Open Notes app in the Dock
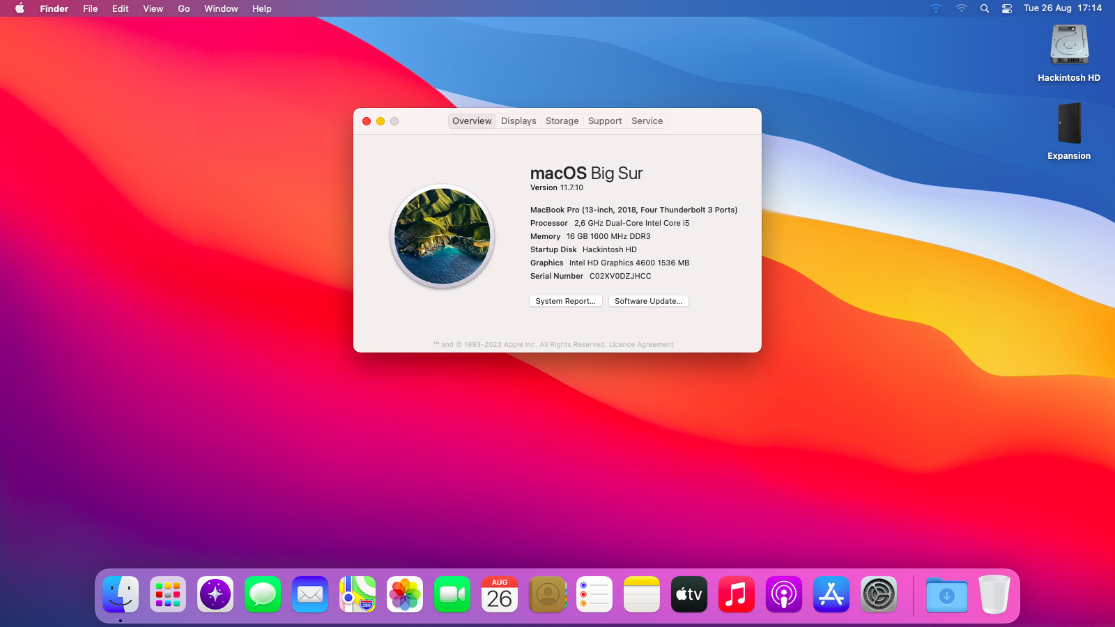 coord(642,594)
